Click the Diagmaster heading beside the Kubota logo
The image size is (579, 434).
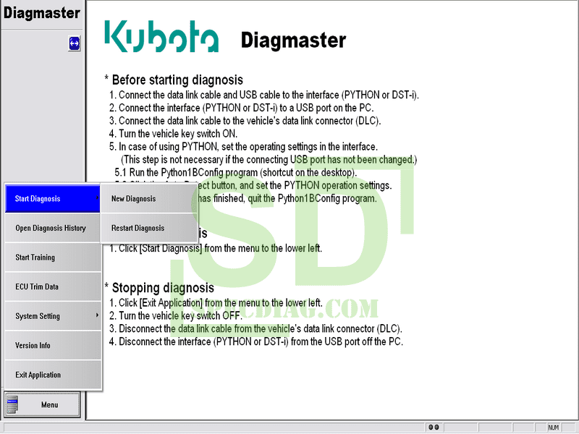(294, 40)
